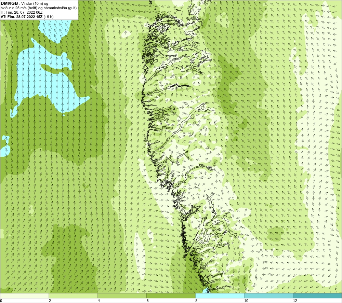
Task: Click the 10–12 m/s teal legend swatch
Action: (269, 295)
